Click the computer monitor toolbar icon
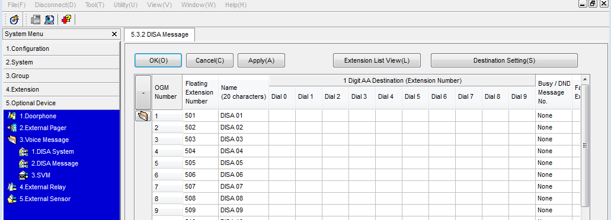 click(x=50, y=20)
